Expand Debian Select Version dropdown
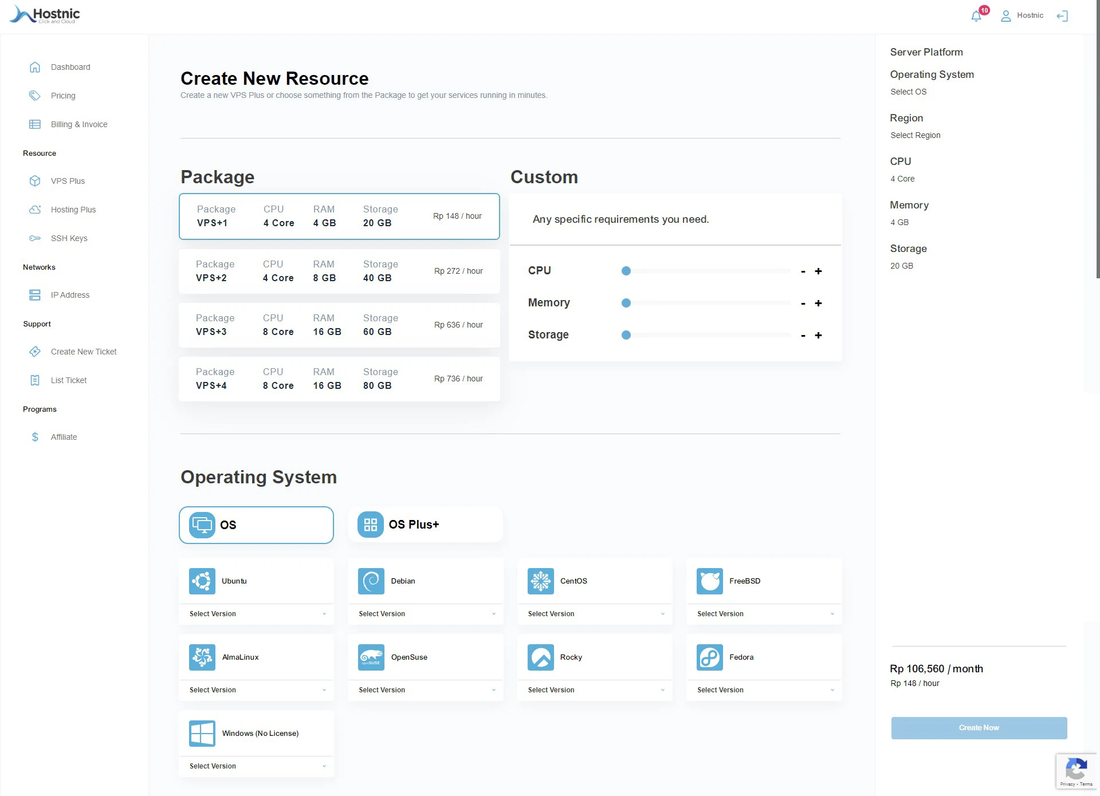 pos(426,614)
